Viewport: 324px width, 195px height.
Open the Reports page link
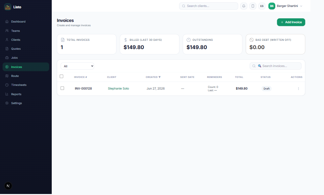click(x=26, y=94)
